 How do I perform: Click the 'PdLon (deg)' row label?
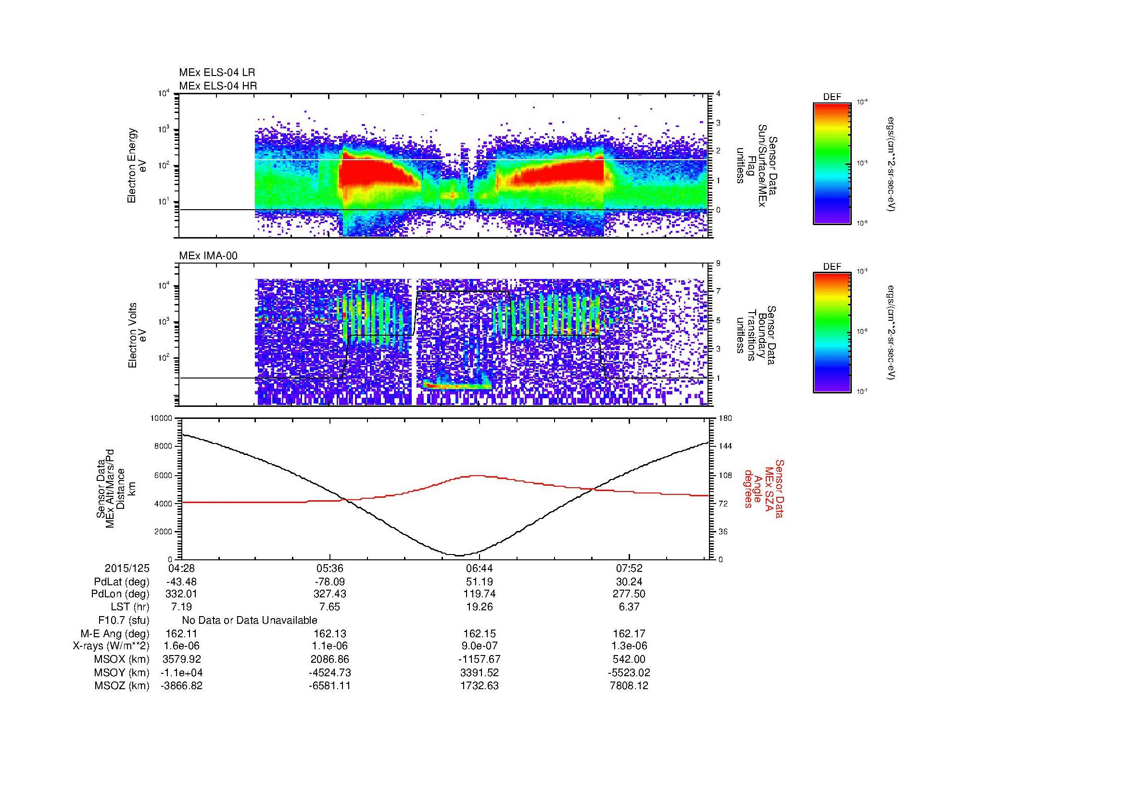click(x=120, y=594)
